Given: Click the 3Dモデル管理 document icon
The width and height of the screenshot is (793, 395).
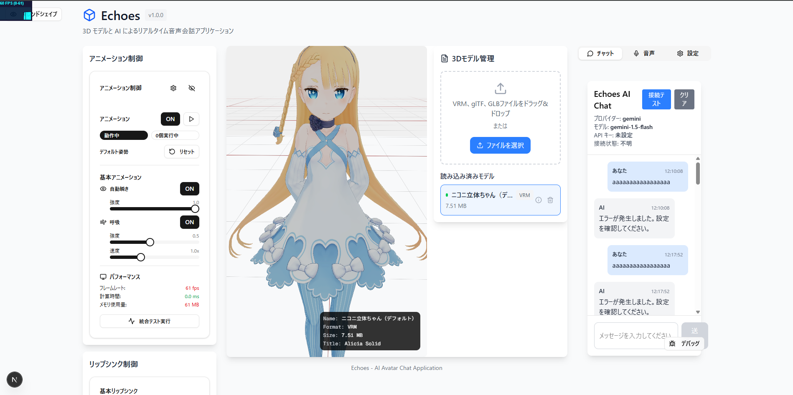Looking at the screenshot, I should [445, 58].
